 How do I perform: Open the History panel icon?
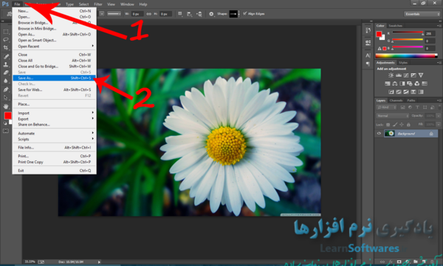368,30
